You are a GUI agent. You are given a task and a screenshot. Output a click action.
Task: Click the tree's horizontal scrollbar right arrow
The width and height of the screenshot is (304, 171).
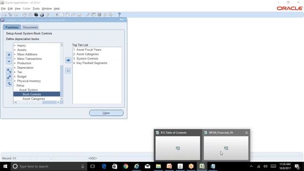point(58,103)
